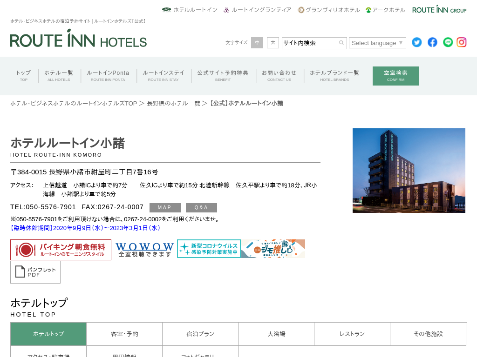Open 公式サイト予約特典 BENEFIT menu
477x357 pixels.
pos(223,76)
